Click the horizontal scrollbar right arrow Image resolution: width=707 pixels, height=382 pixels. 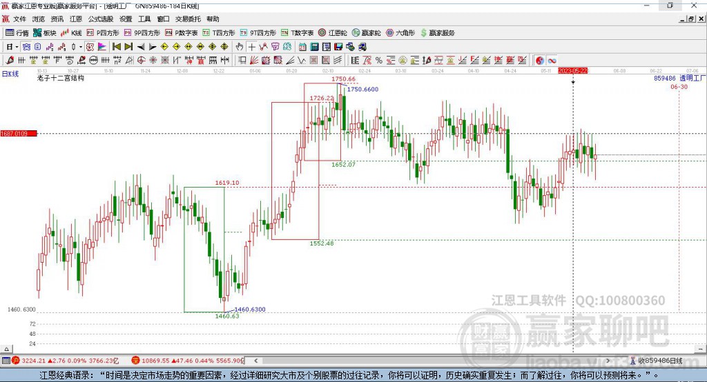coord(608,361)
